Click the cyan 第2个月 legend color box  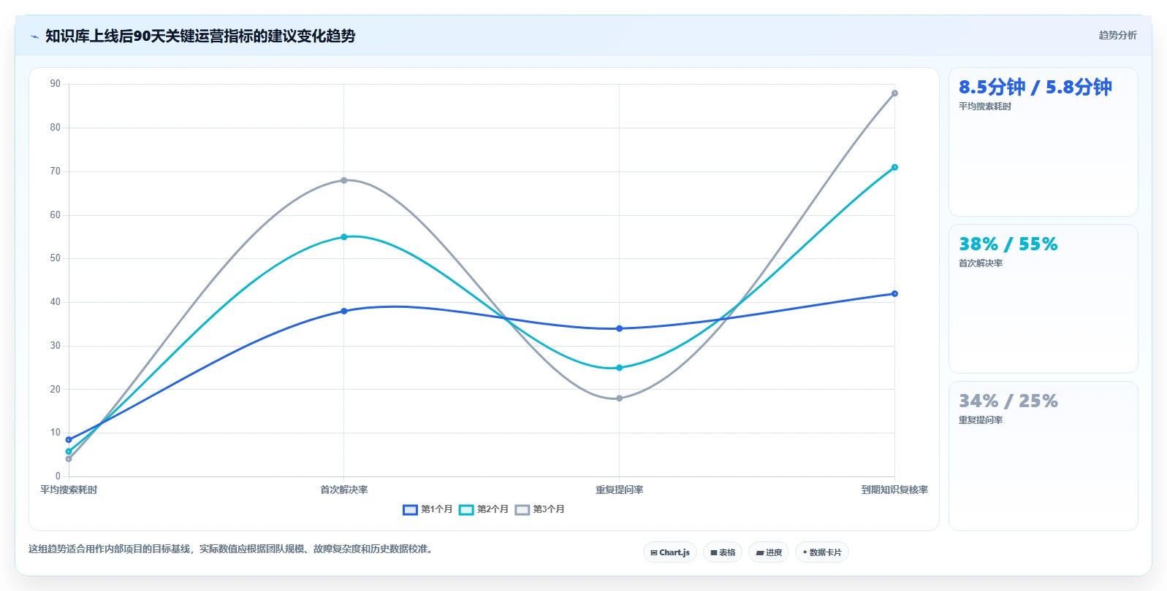point(466,510)
